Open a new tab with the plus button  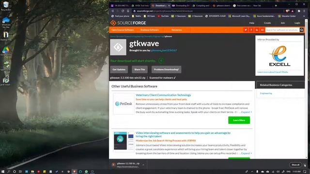276,5
